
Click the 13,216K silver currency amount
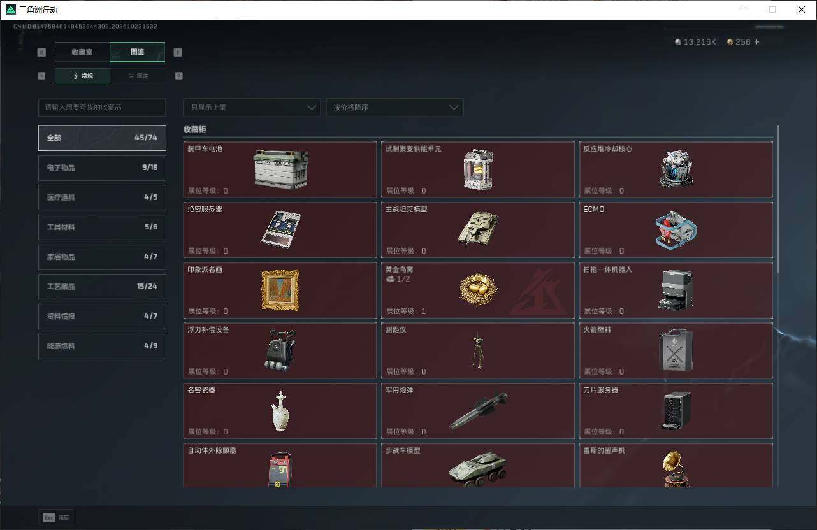[x=700, y=42]
